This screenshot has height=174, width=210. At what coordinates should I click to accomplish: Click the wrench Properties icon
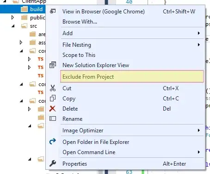coord(53,163)
